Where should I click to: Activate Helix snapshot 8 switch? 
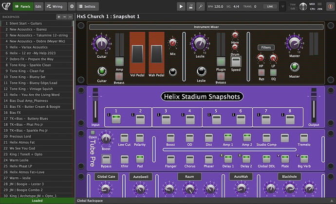[290, 119]
